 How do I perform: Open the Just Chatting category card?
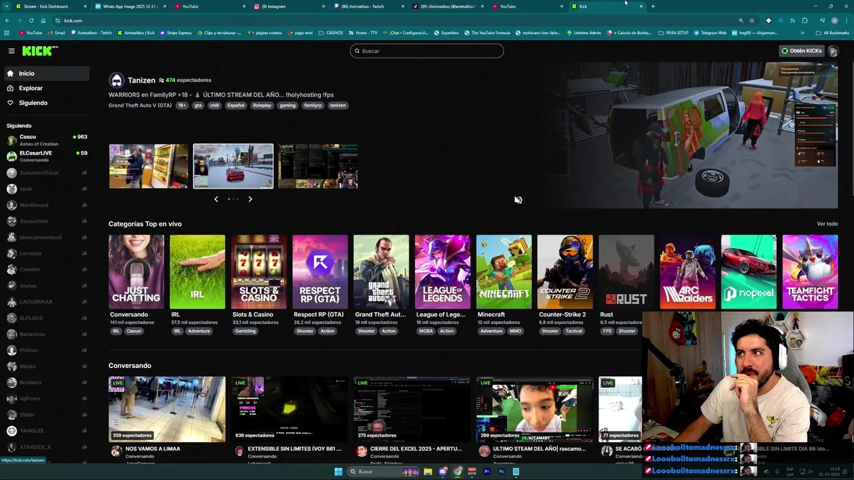(x=136, y=272)
